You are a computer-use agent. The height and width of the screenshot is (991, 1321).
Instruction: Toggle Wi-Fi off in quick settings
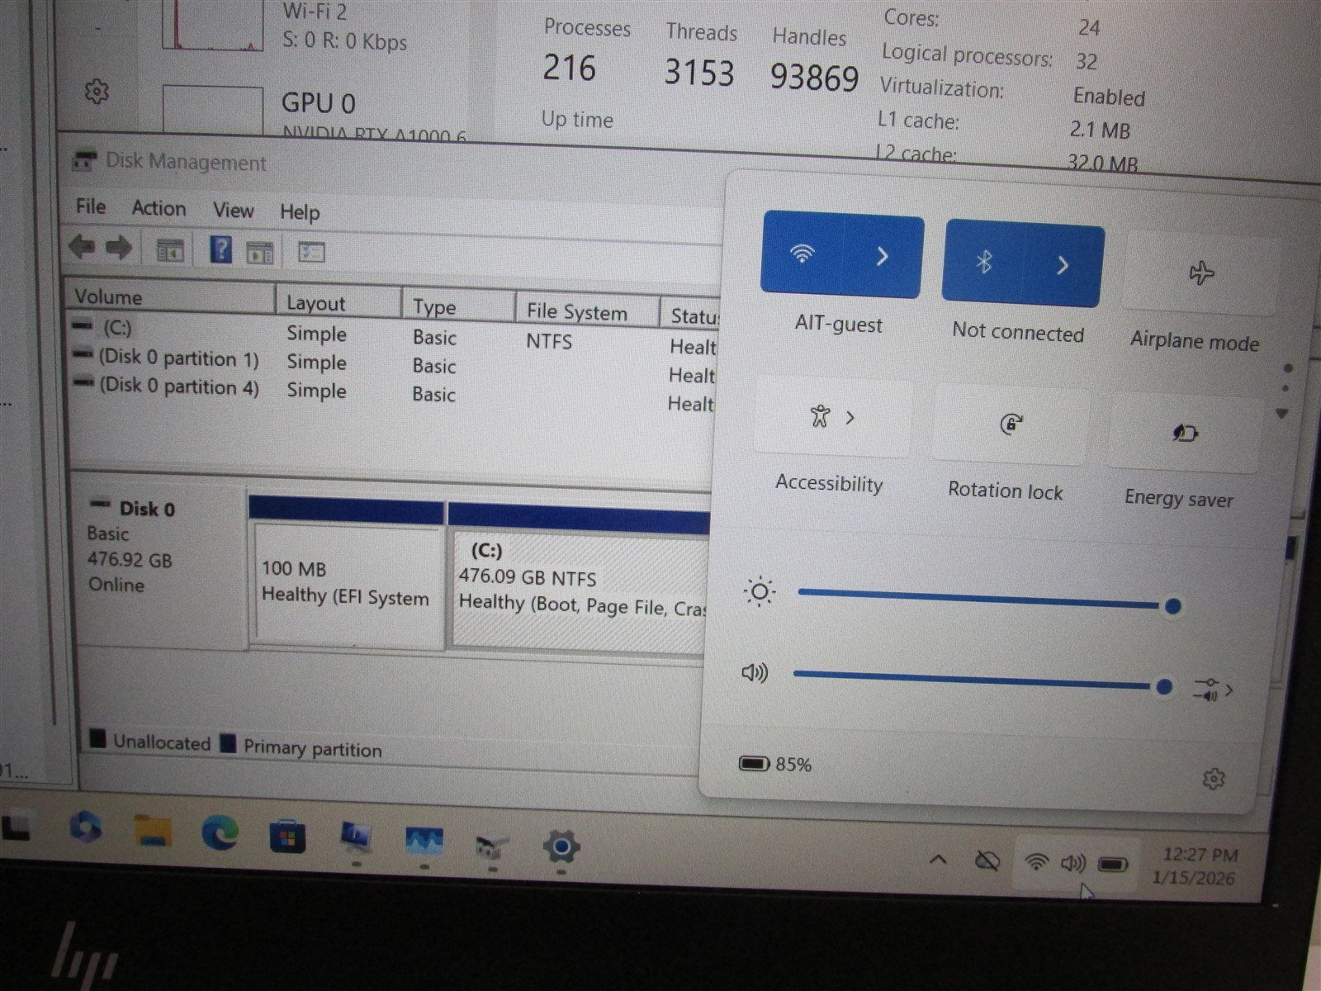click(x=802, y=253)
